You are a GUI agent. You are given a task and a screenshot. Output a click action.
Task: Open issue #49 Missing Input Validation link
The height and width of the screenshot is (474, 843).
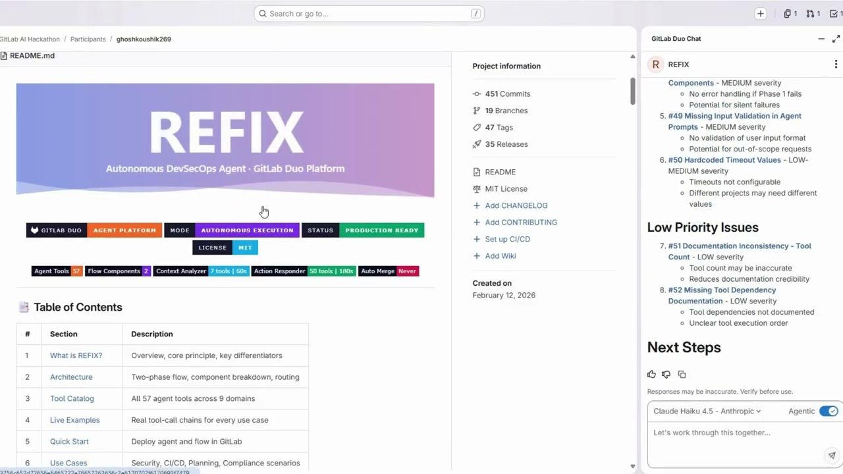(x=735, y=121)
